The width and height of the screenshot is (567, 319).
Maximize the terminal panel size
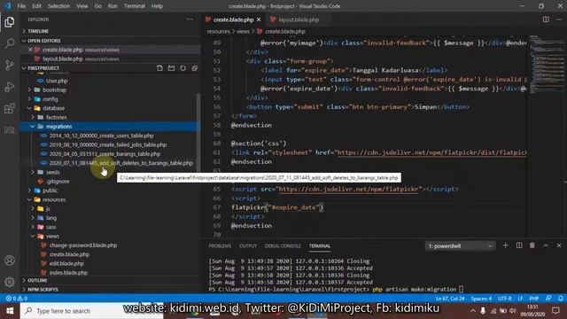(546, 245)
